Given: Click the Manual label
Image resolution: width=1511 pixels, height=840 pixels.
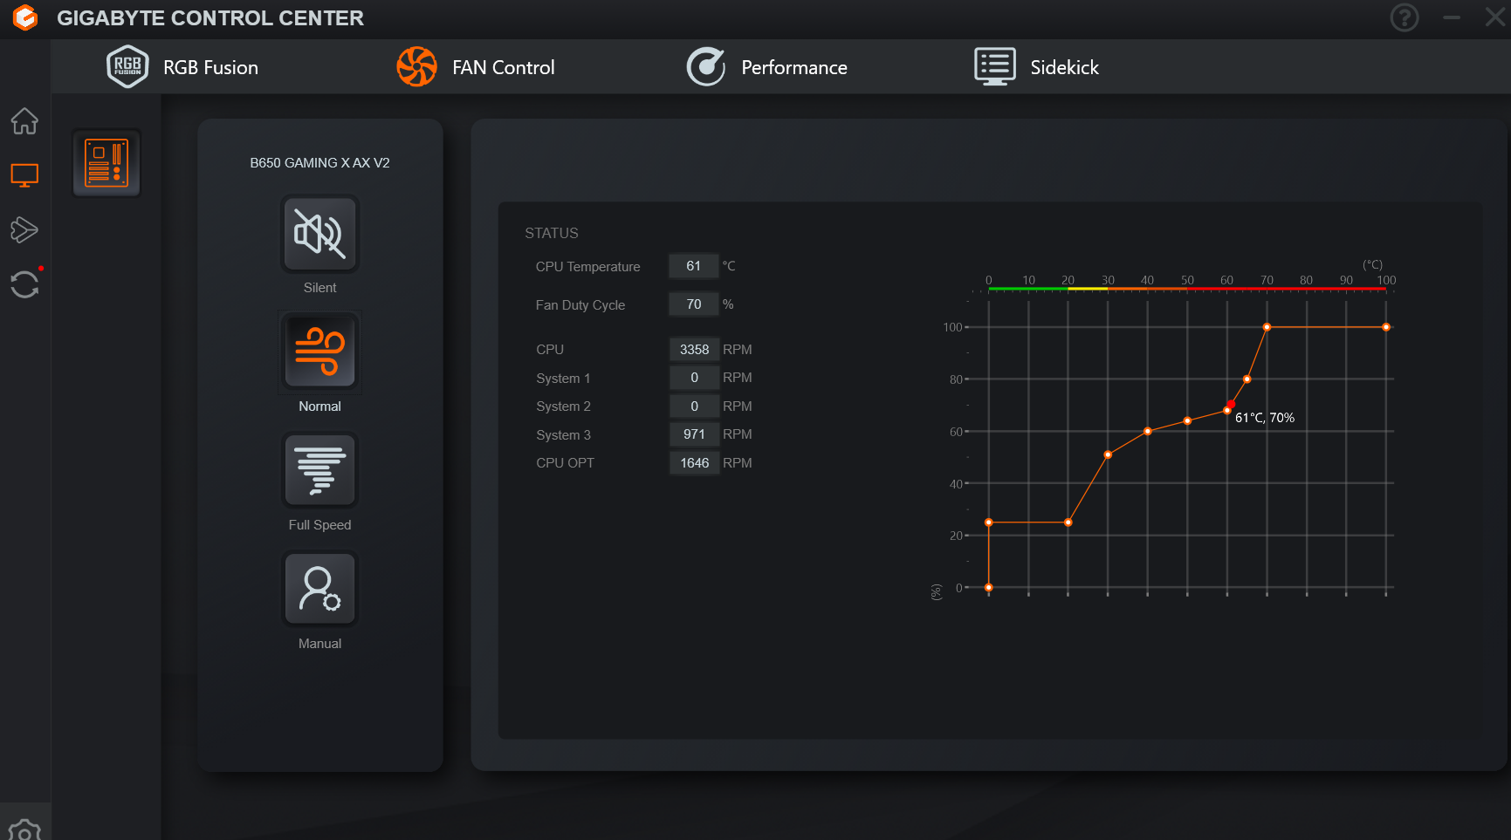Looking at the screenshot, I should click(319, 644).
